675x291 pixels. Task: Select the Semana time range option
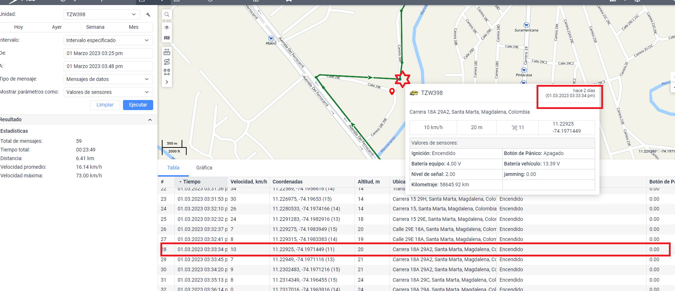tap(95, 27)
